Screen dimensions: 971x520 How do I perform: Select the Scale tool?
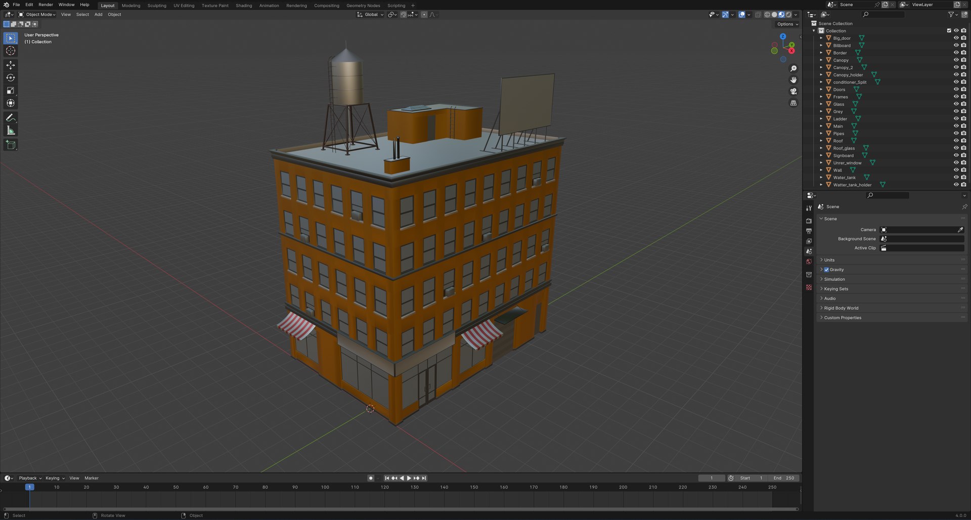[11, 91]
